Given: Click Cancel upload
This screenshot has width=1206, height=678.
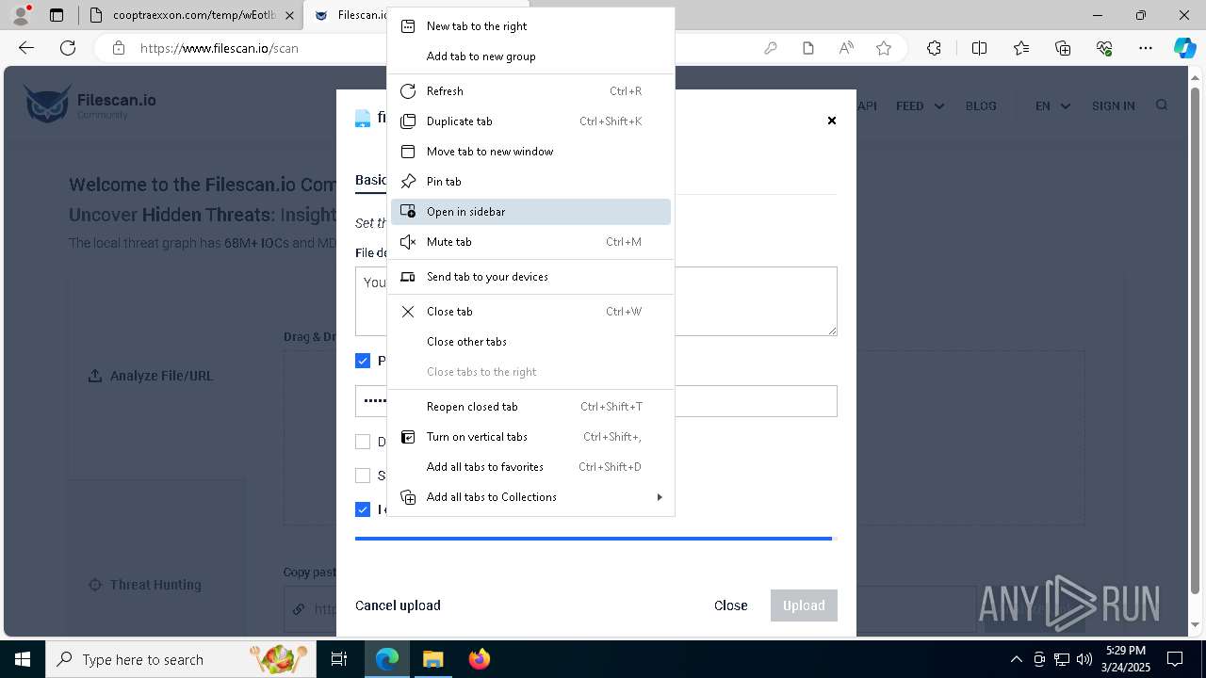Looking at the screenshot, I should [398, 605].
